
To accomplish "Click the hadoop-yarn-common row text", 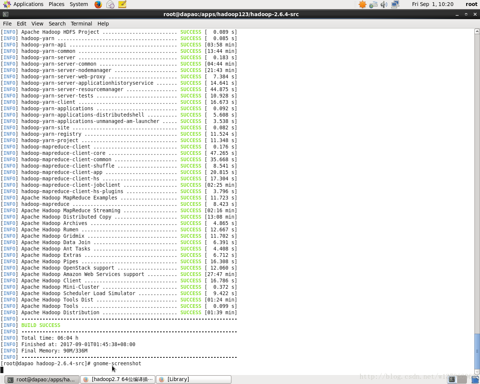I will [48, 51].
